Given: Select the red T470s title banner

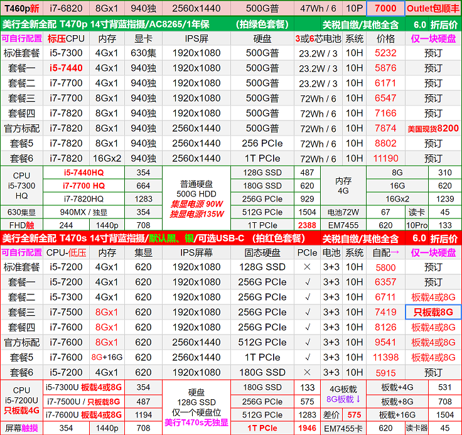Looking at the screenshot, I should tap(231, 238).
